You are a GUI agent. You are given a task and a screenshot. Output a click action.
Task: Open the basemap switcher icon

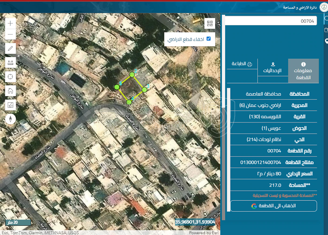tap(11, 105)
